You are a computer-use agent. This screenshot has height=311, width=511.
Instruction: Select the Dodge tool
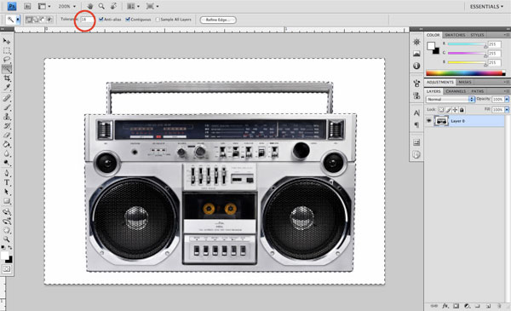[x=7, y=163]
